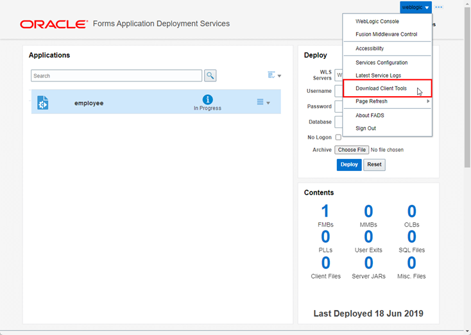Image resolution: width=471 pixels, height=335 pixels.
Task: Click the blue ellipsis icon beside weblogic
Action: pos(439,7)
